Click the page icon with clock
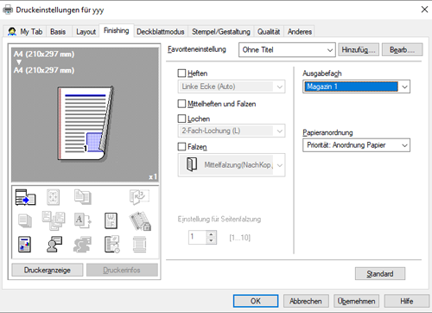 (112, 245)
